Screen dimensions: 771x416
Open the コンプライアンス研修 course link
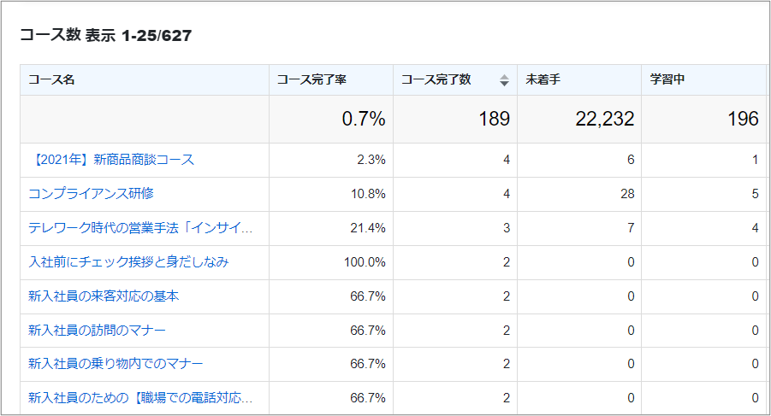pyautogui.click(x=91, y=194)
